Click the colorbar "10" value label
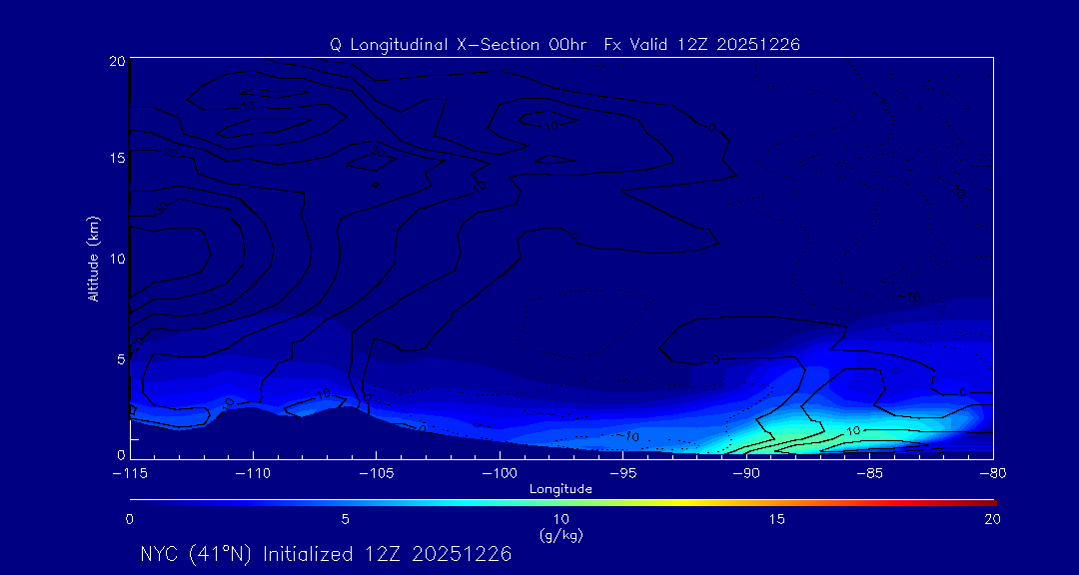 click(560, 520)
